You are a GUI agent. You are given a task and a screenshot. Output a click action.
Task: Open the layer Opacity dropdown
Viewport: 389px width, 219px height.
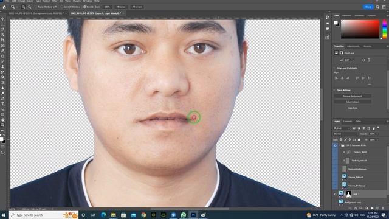[377, 134]
